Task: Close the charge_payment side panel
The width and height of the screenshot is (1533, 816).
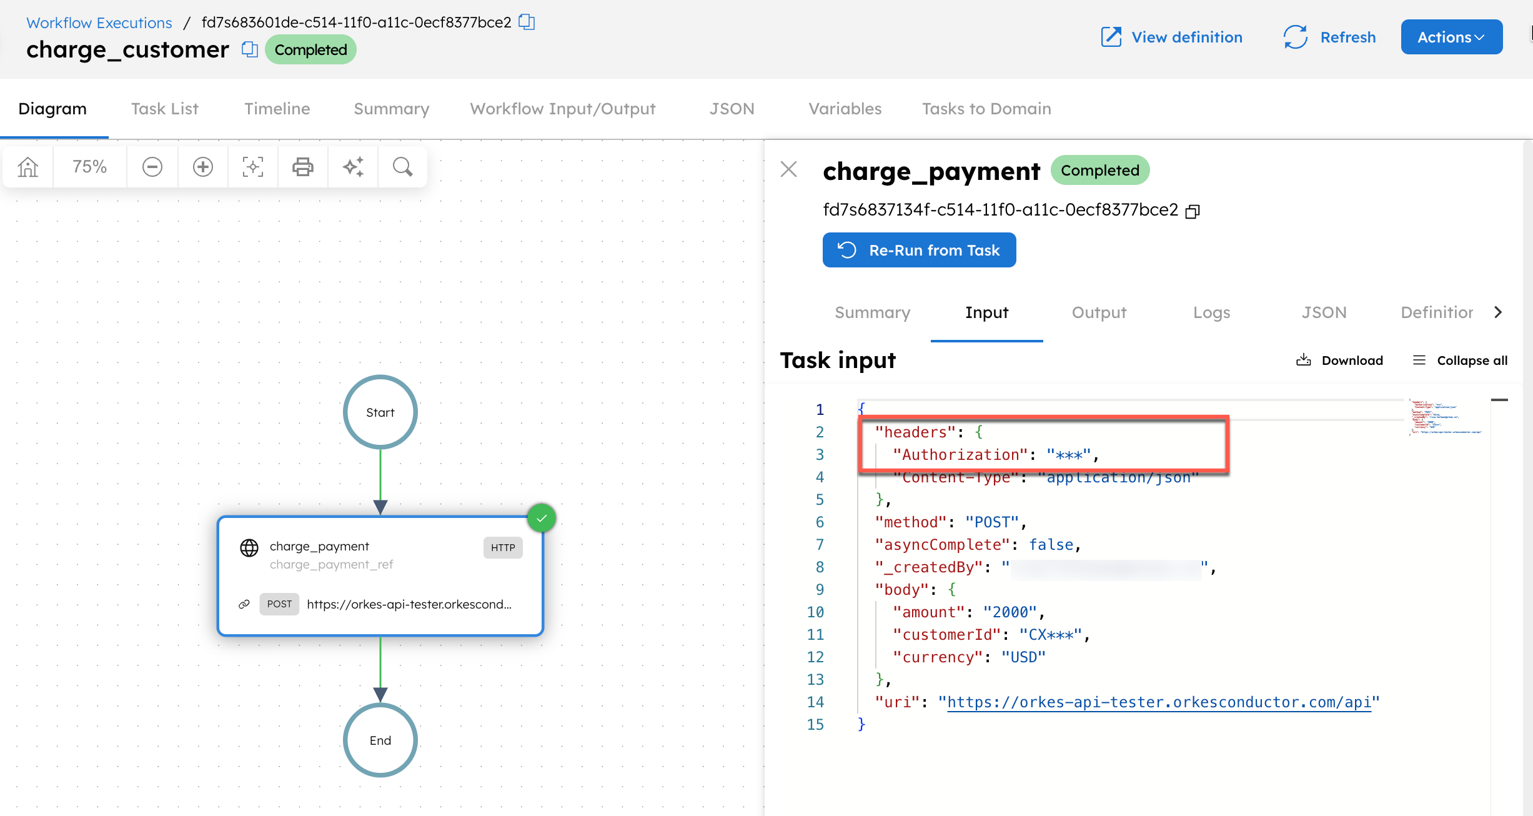Action: pos(789,169)
